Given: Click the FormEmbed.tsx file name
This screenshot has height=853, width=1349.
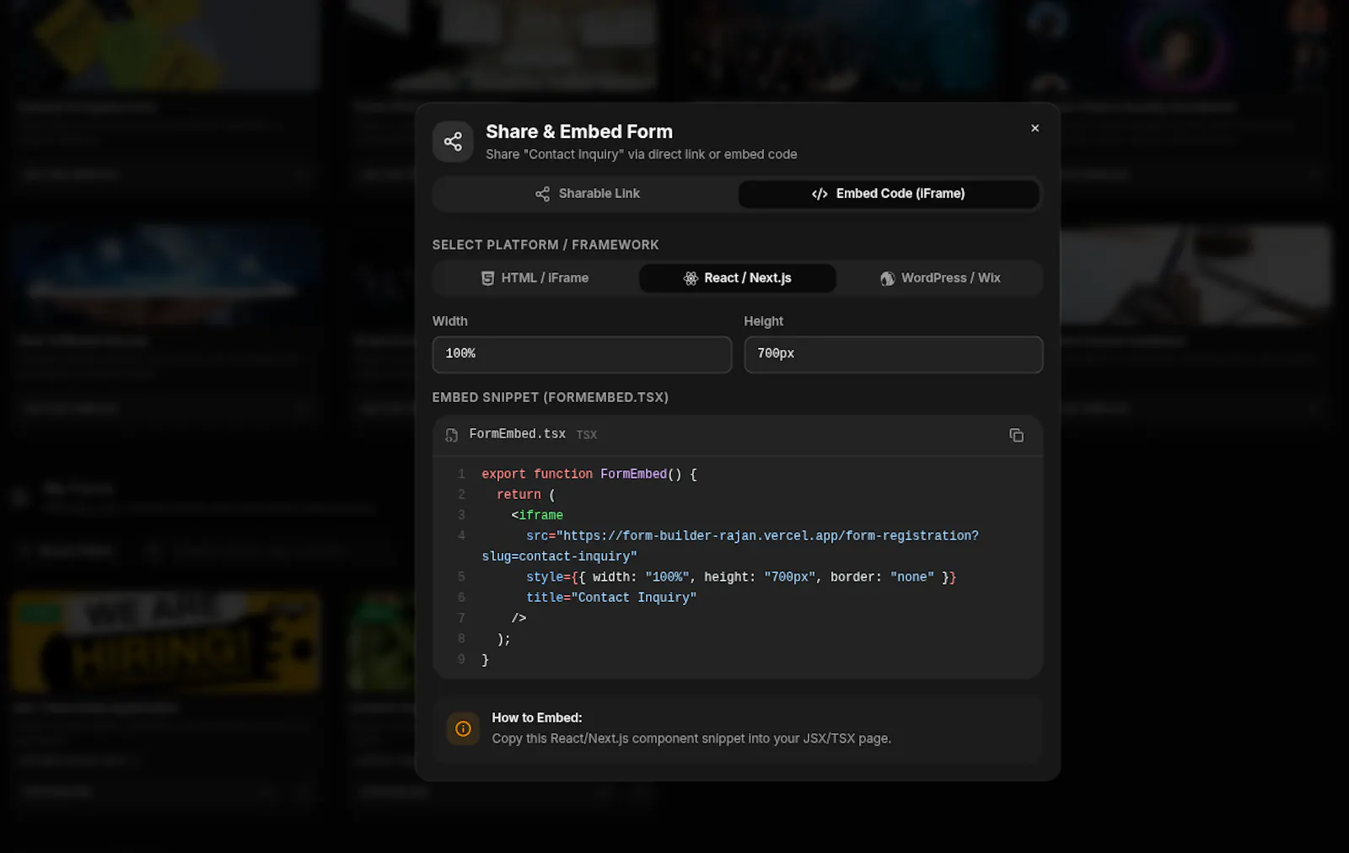Looking at the screenshot, I should click(x=517, y=434).
